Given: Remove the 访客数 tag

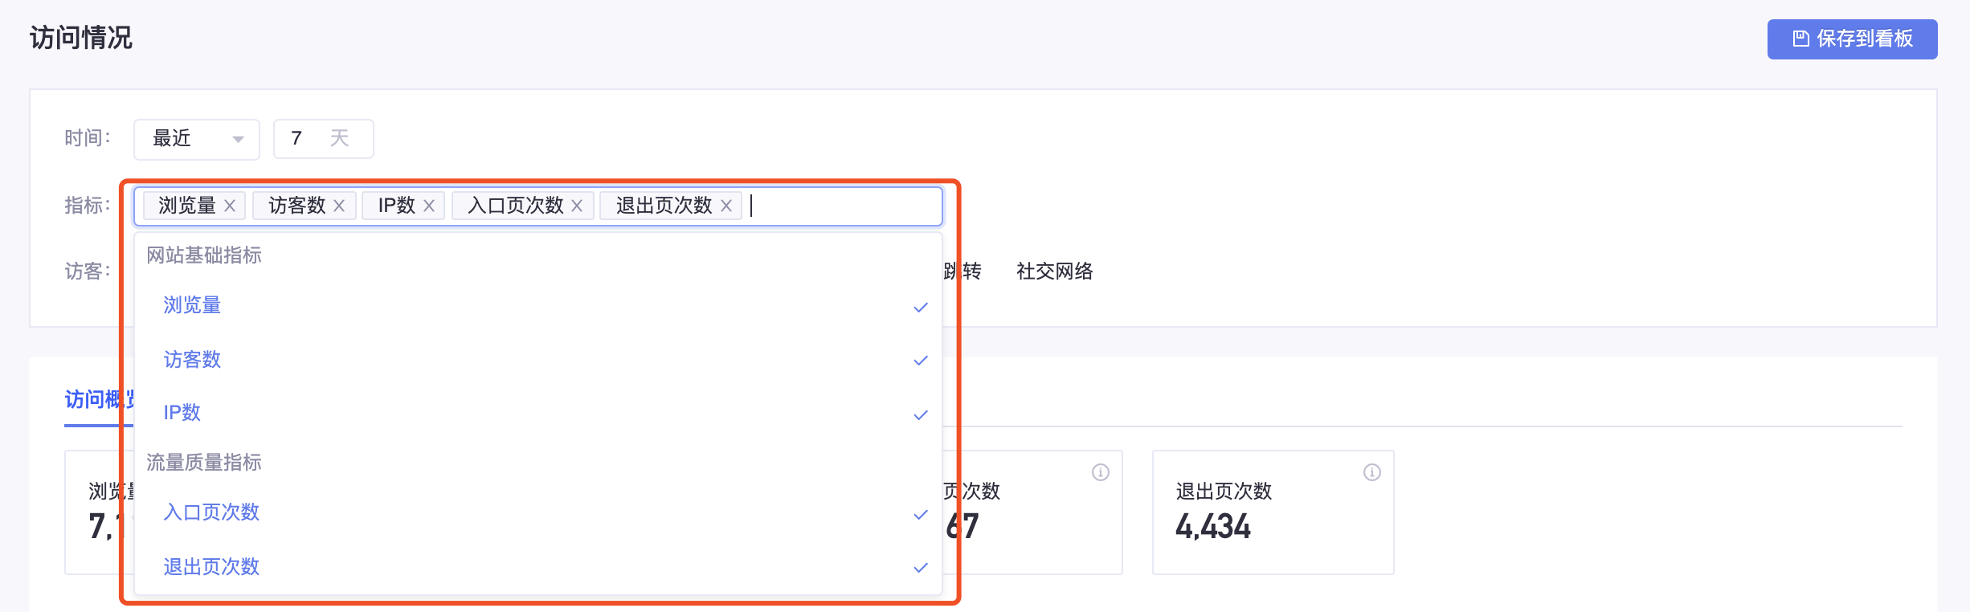Looking at the screenshot, I should (339, 206).
